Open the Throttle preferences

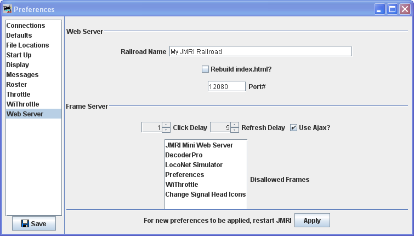[x=33, y=94]
